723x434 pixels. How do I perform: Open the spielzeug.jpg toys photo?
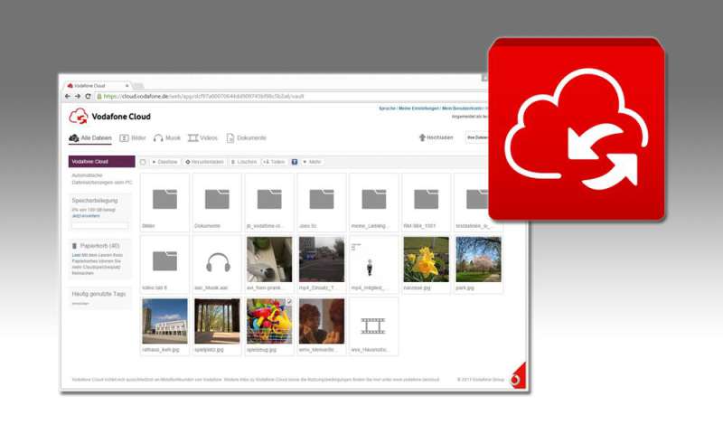269,321
